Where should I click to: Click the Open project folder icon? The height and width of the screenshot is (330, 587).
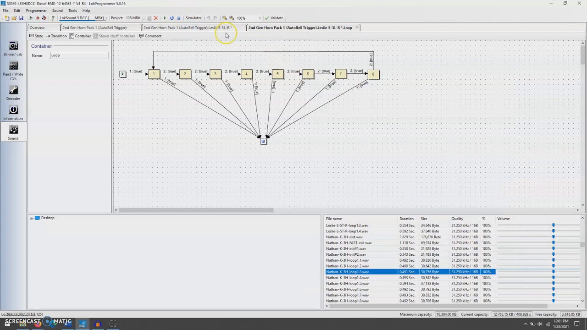14,18
